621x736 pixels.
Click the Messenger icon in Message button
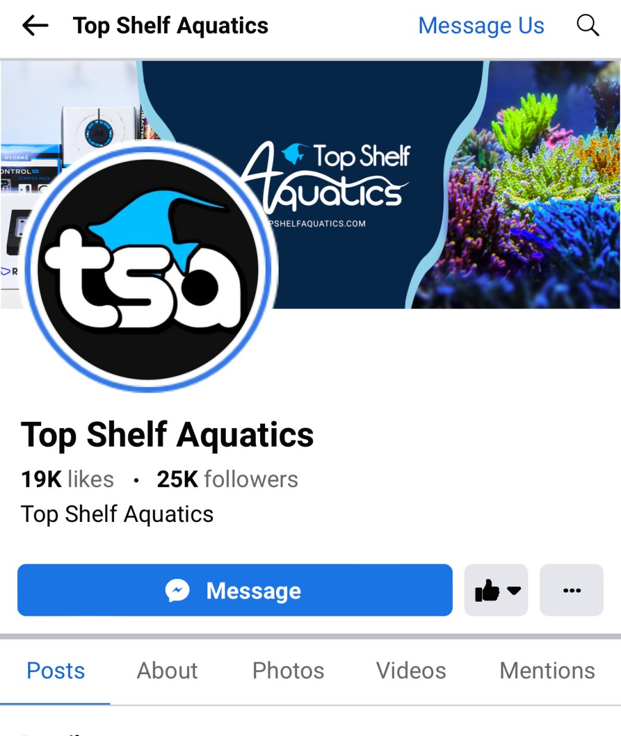[x=177, y=591]
